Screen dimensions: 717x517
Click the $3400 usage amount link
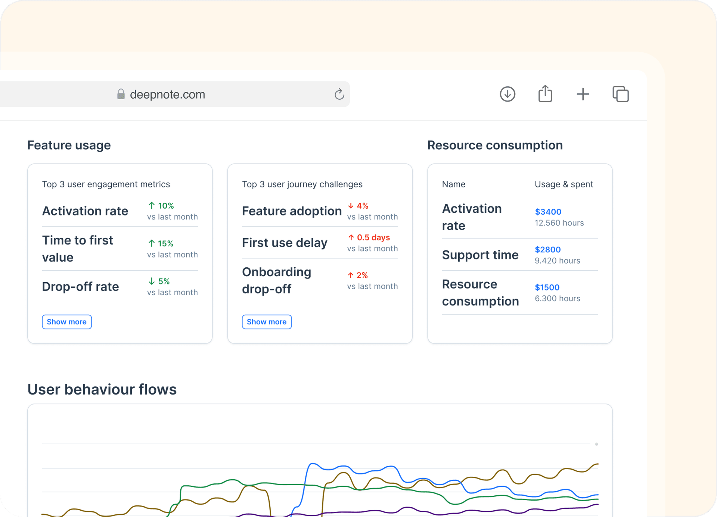pos(548,212)
